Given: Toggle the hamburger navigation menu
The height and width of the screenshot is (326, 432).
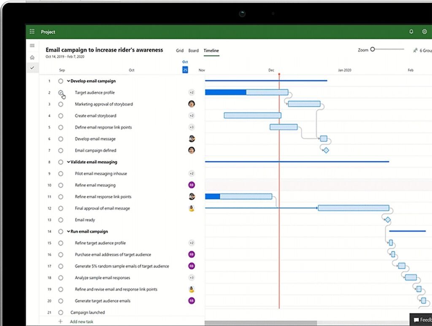Looking at the screenshot, I should pyautogui.click(x=32, y=46).
